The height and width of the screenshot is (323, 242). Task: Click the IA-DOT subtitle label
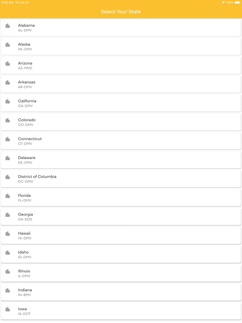pos(24,314)
